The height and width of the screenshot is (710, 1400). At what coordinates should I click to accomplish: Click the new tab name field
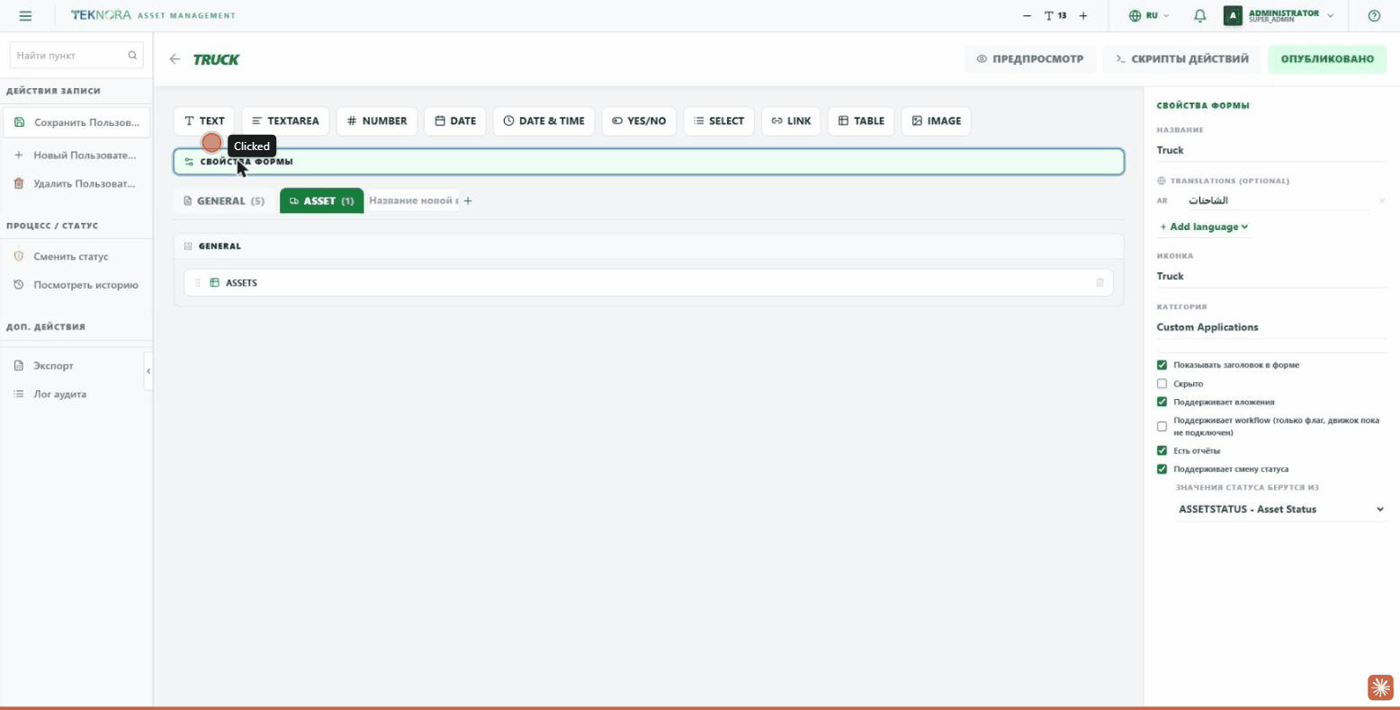pos(414,201)
